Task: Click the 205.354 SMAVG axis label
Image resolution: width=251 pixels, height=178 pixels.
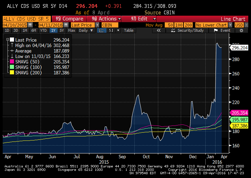Action: coord(239,113)
